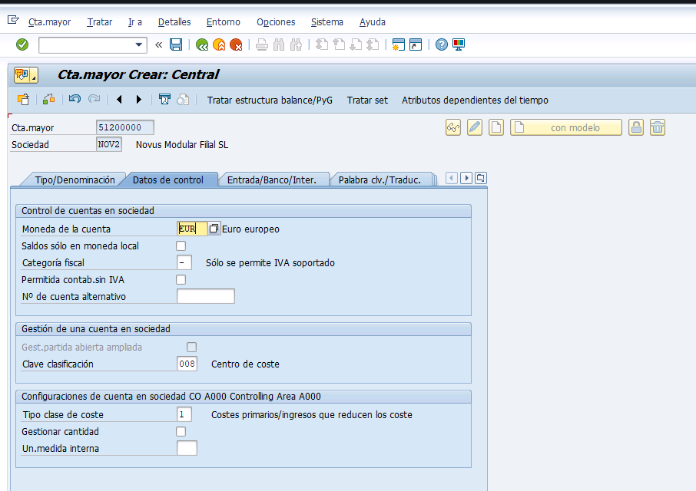Image resolution: width=696 pixels, height=491 pixels.
Task: Click the Nº de cuenta alternativo field
Action: click(206, 296)
